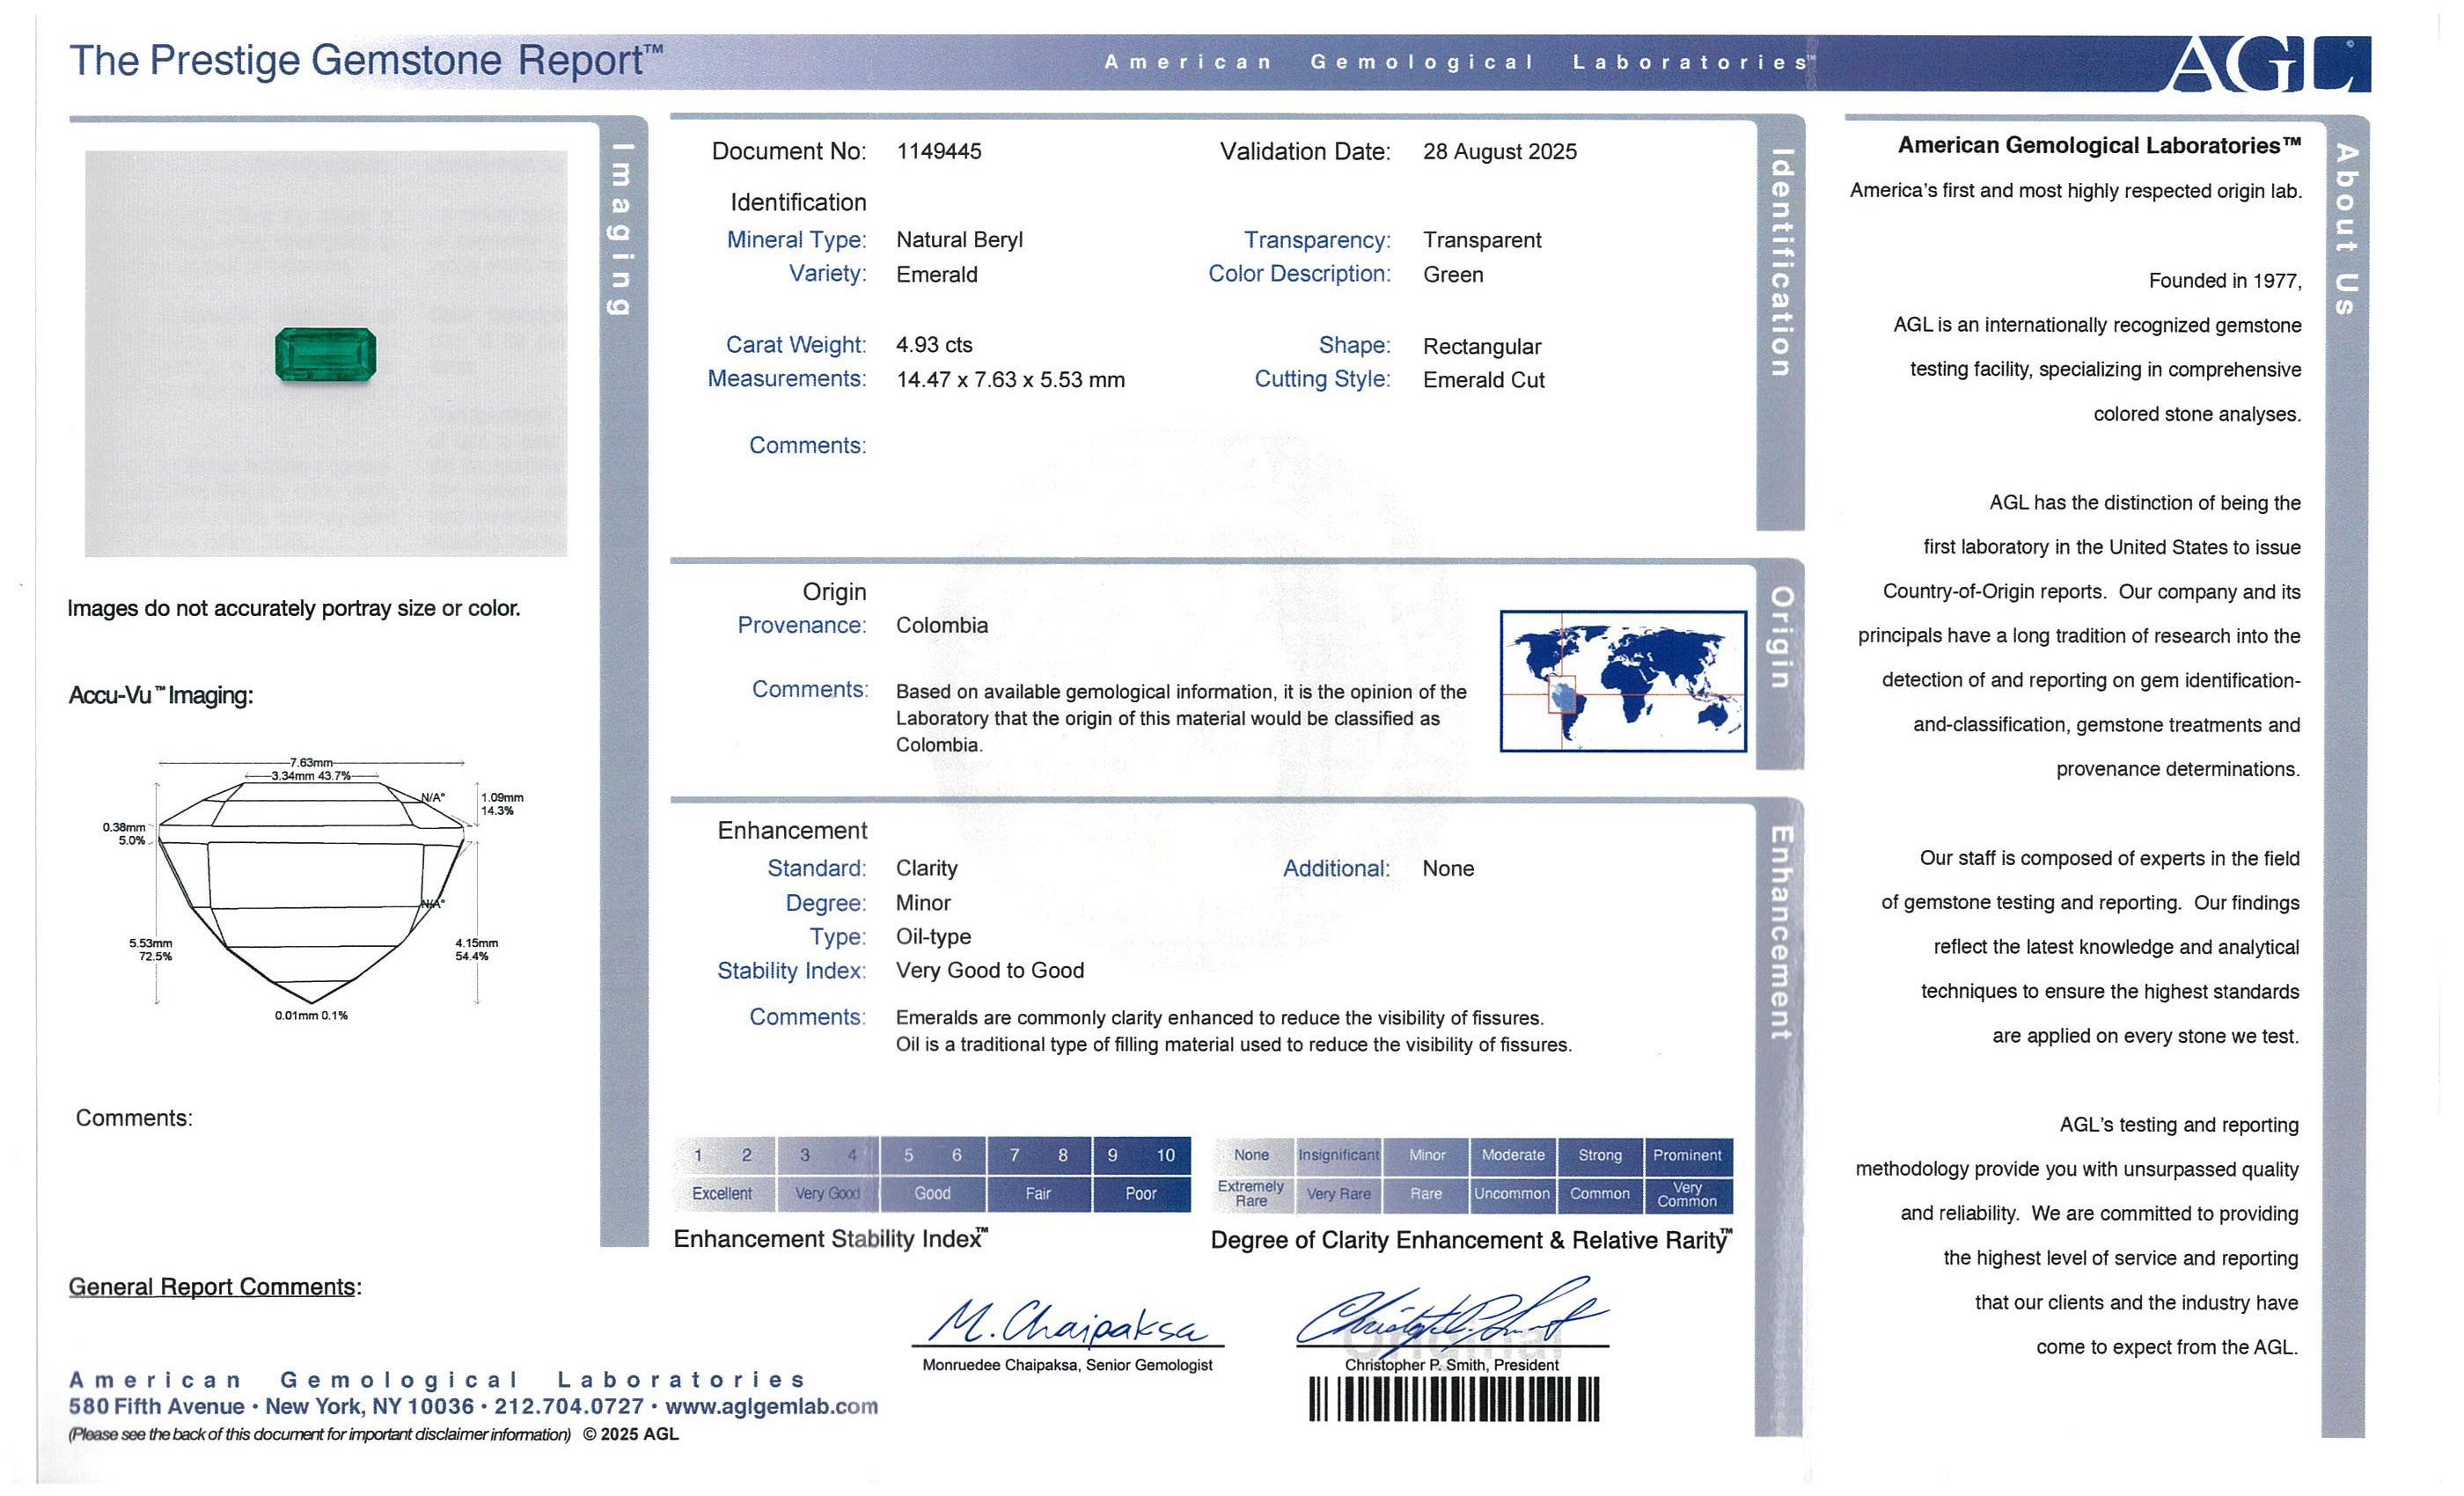
Task: Click the 'Minor' clarity enhancement cell
Action: pyautogui.click(x=1426, y=1155)
